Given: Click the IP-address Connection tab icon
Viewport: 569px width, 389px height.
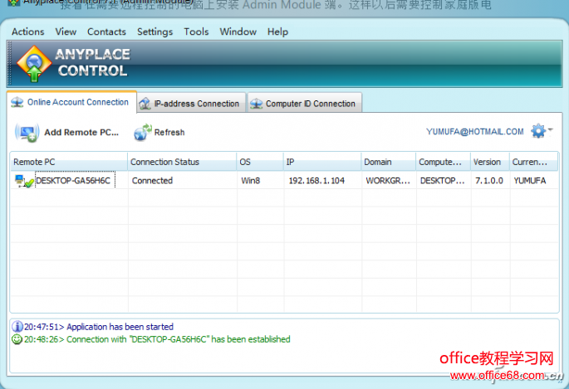Looking at the screenshot, I should point(145,104).
